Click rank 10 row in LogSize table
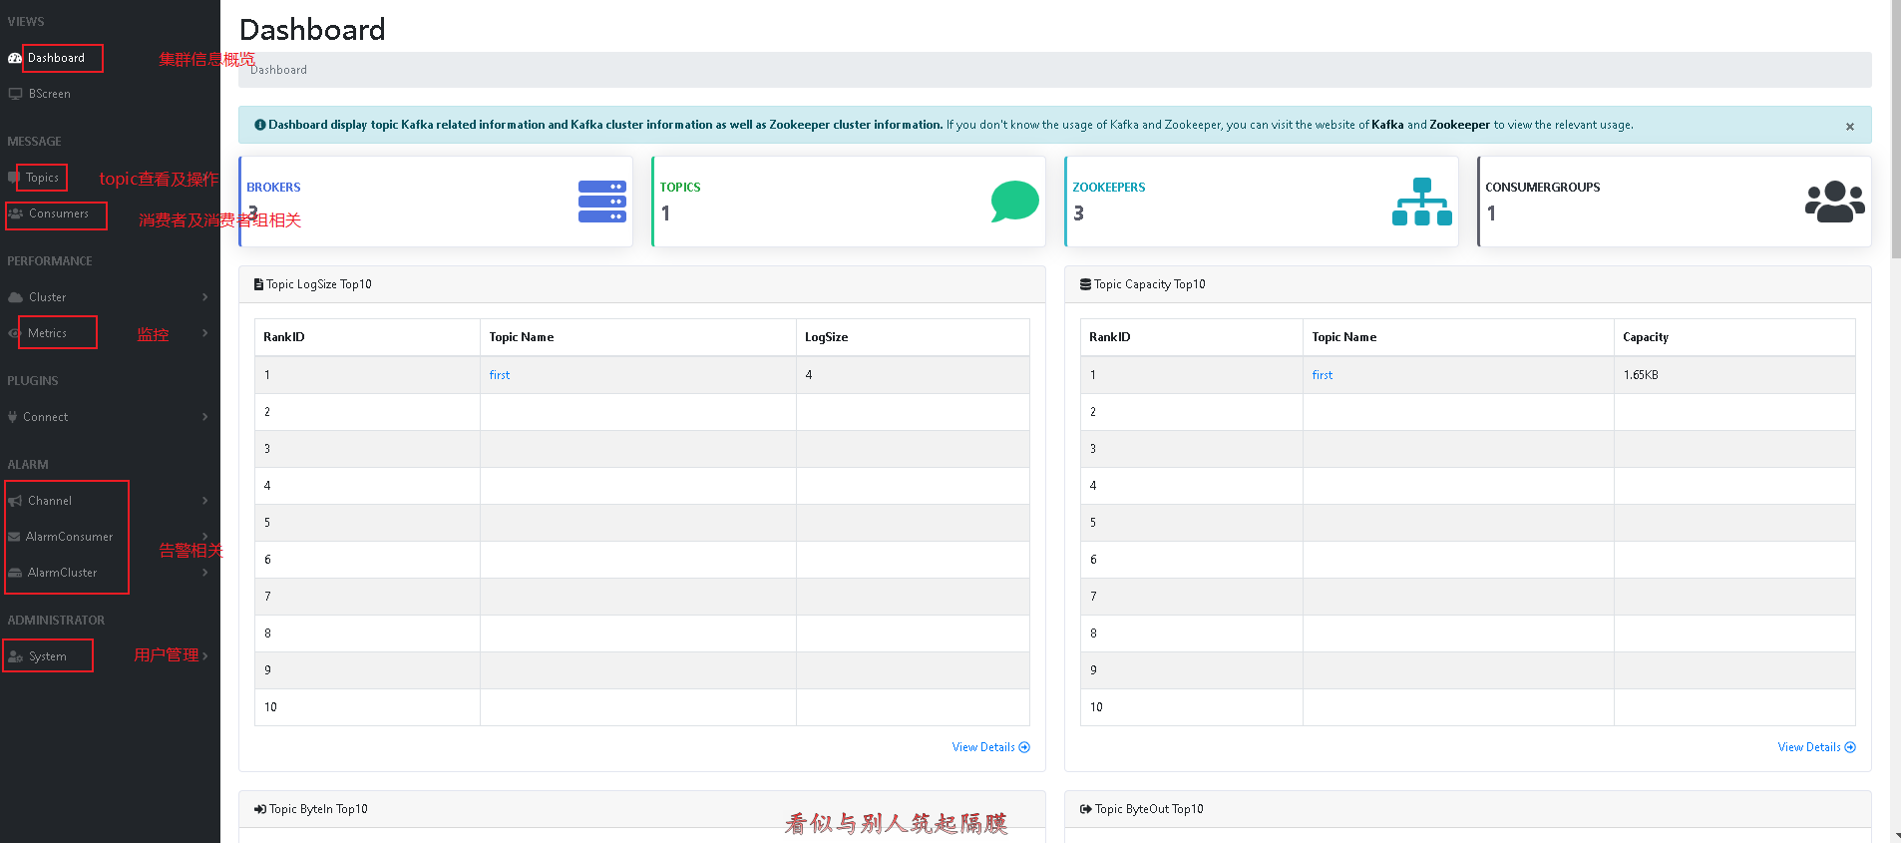 tap(642, 707)
